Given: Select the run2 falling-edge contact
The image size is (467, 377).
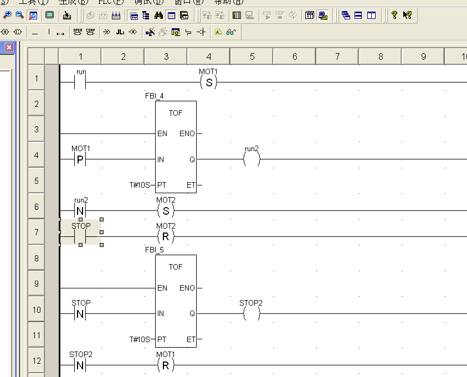Looking at the screenshot, I should [x=80, y=210].
